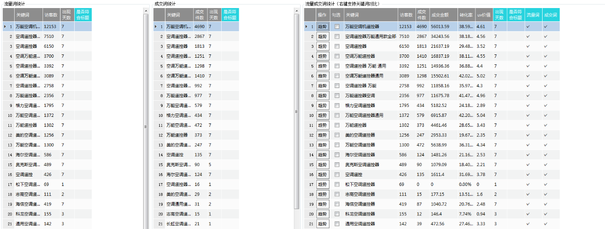
Task: Click 趋势 button in row 3 空调遥控器
Action: coord(322,46)
